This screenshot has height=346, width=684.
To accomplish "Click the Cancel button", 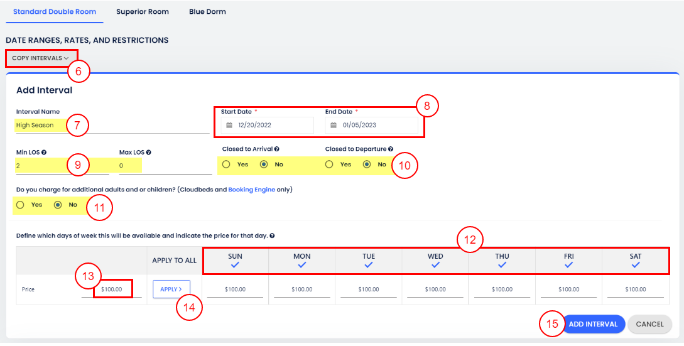I will 649,324.
